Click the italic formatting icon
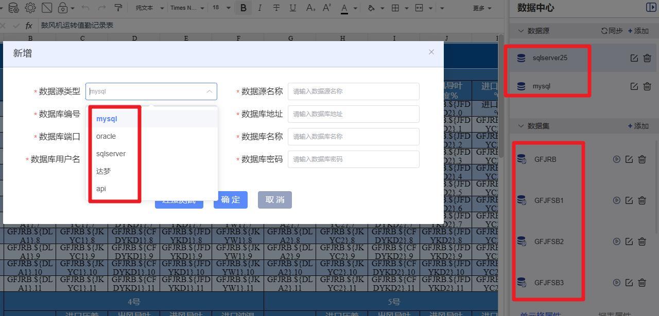The image size is (659, 316). (x=259, y=8)
